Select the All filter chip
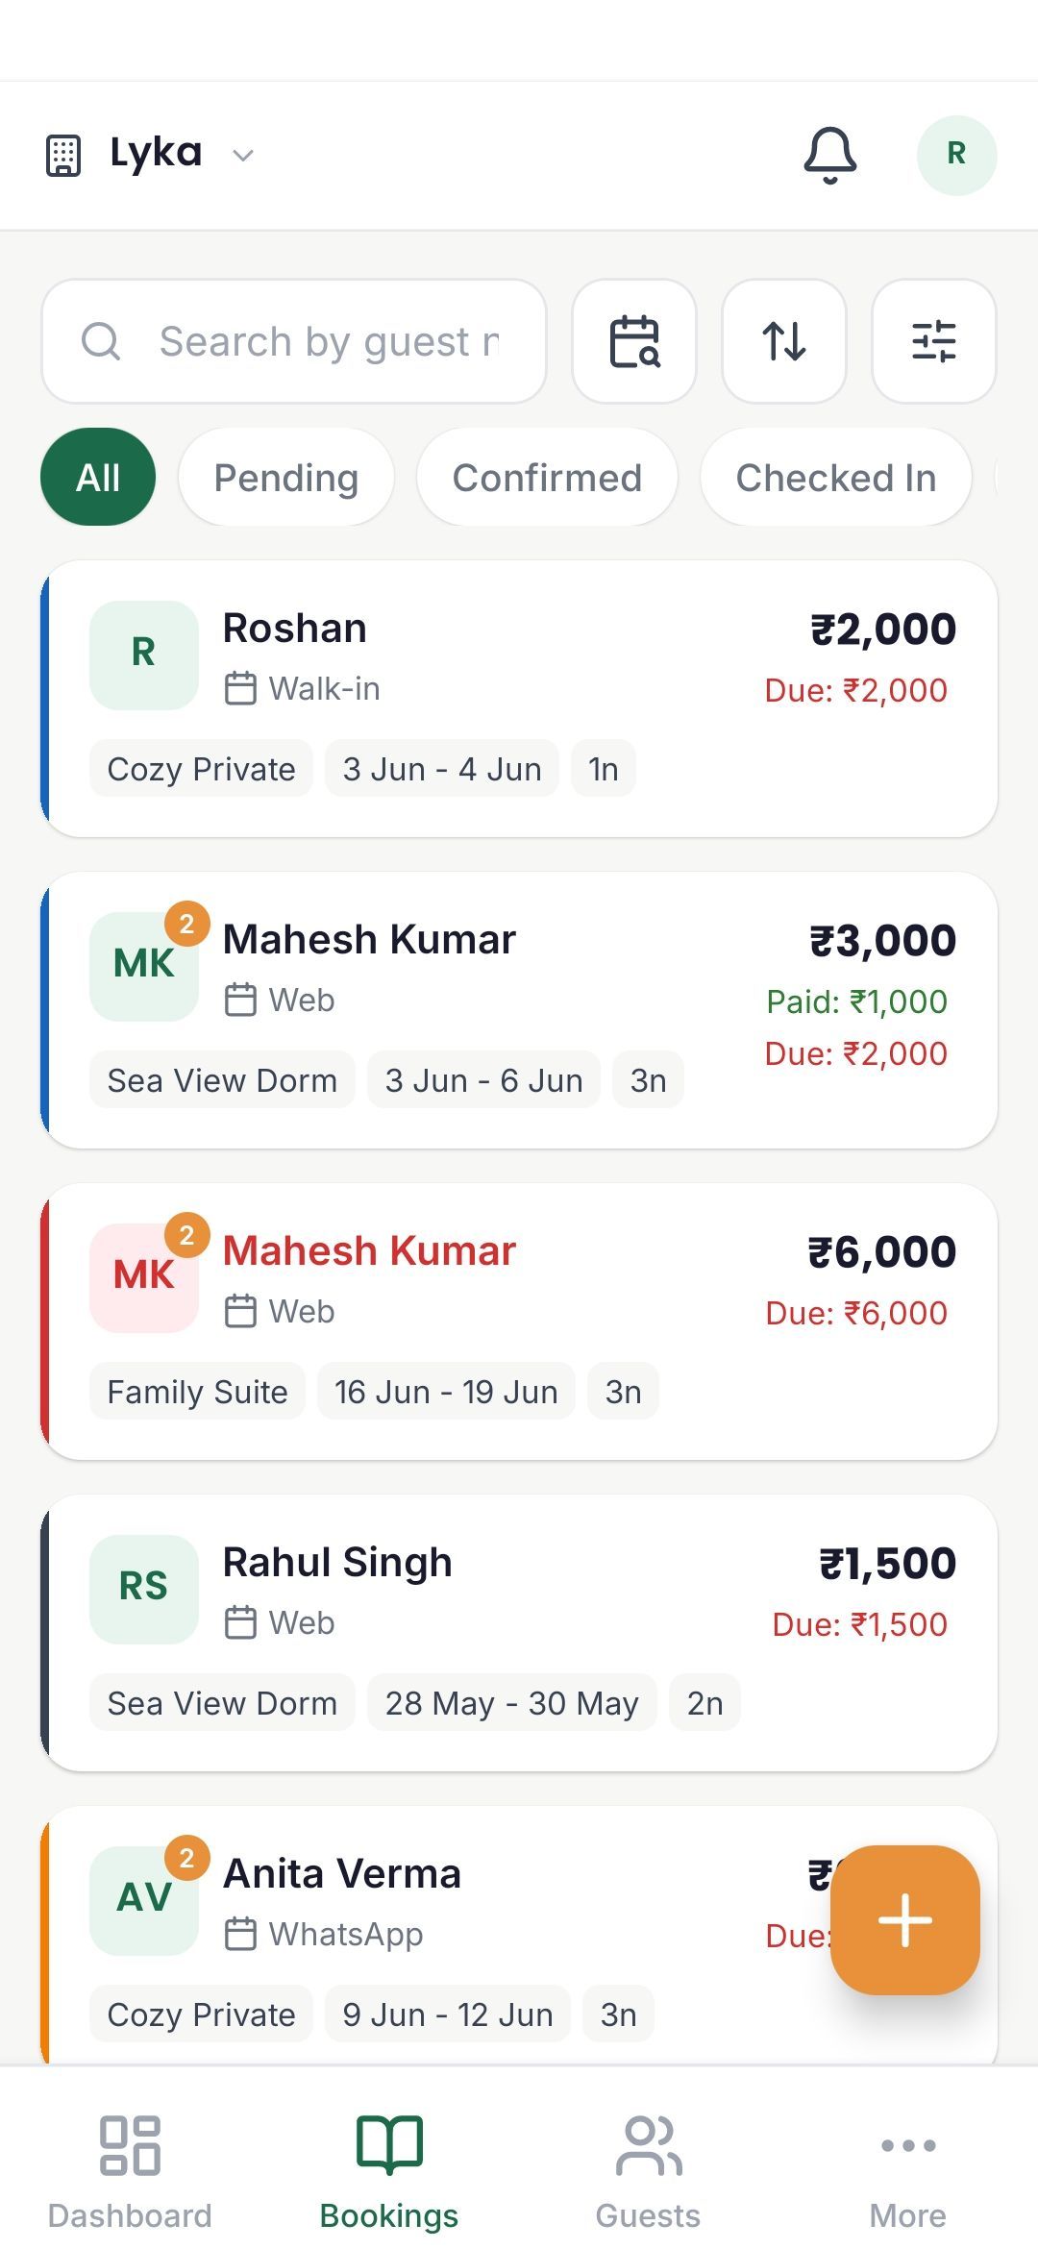The image size is (1038, 2249). 98,477
